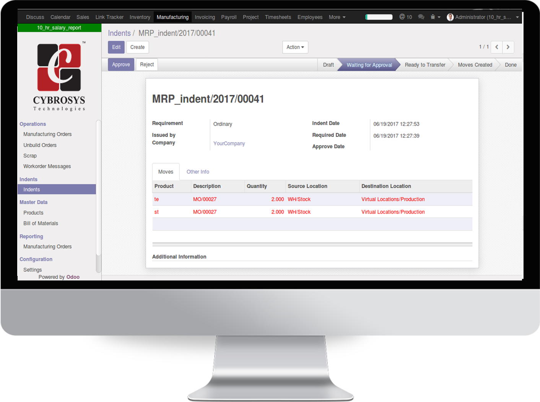Image resolution: width=540 pixels, height=402 pixels.
Task: Open the Calendar menu
Action: click(60, 17)
